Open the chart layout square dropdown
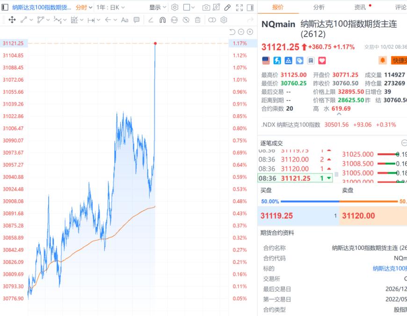407x316 pixels. point(189,8)
